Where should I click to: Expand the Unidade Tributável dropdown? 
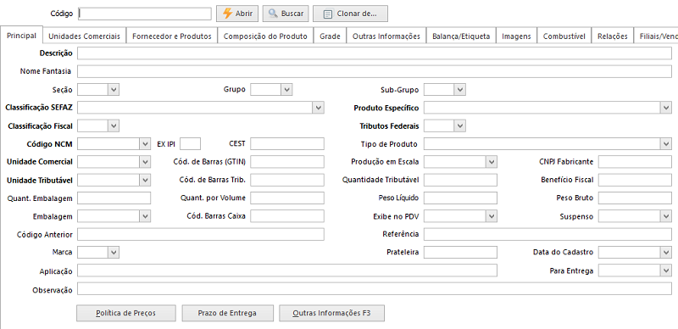[145, 180]
